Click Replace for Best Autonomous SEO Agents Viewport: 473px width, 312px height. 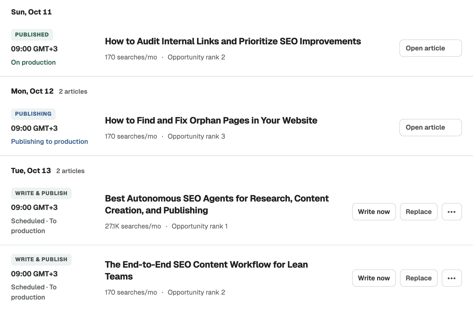click(419, 212)
